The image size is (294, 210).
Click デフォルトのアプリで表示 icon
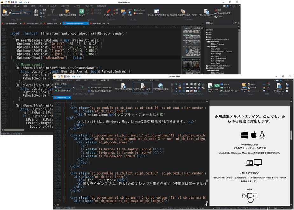[156, 11]
